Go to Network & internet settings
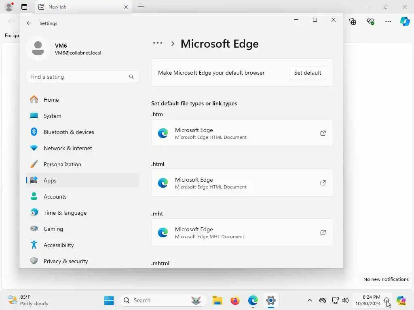This screenshot has width=414, height=310. coord(82,148)
